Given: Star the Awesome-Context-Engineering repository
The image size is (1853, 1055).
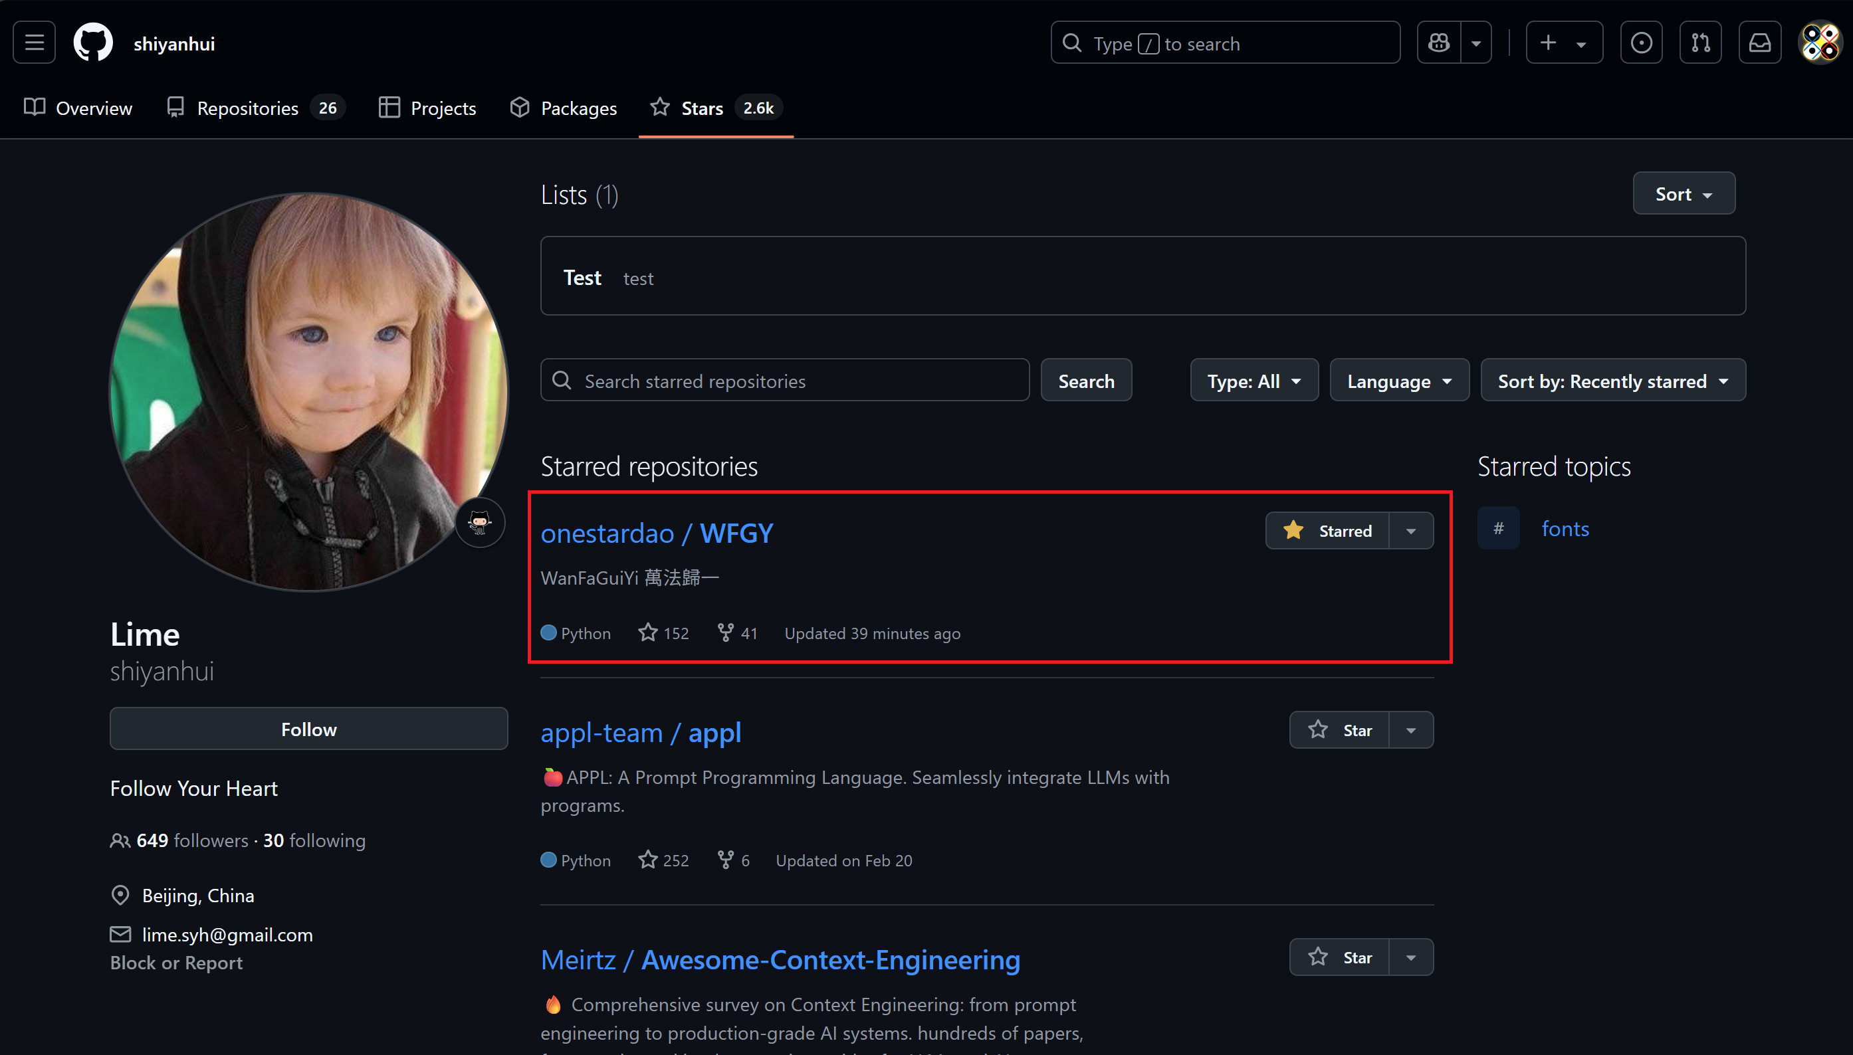Looking at the screenshot, I should 1340,957.
